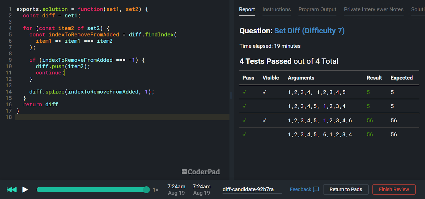Viewport: 425px width, 199px height.
Task: Click the '4 Tests Passed out of 4 Total' text
Action: (x=289, y=61)
